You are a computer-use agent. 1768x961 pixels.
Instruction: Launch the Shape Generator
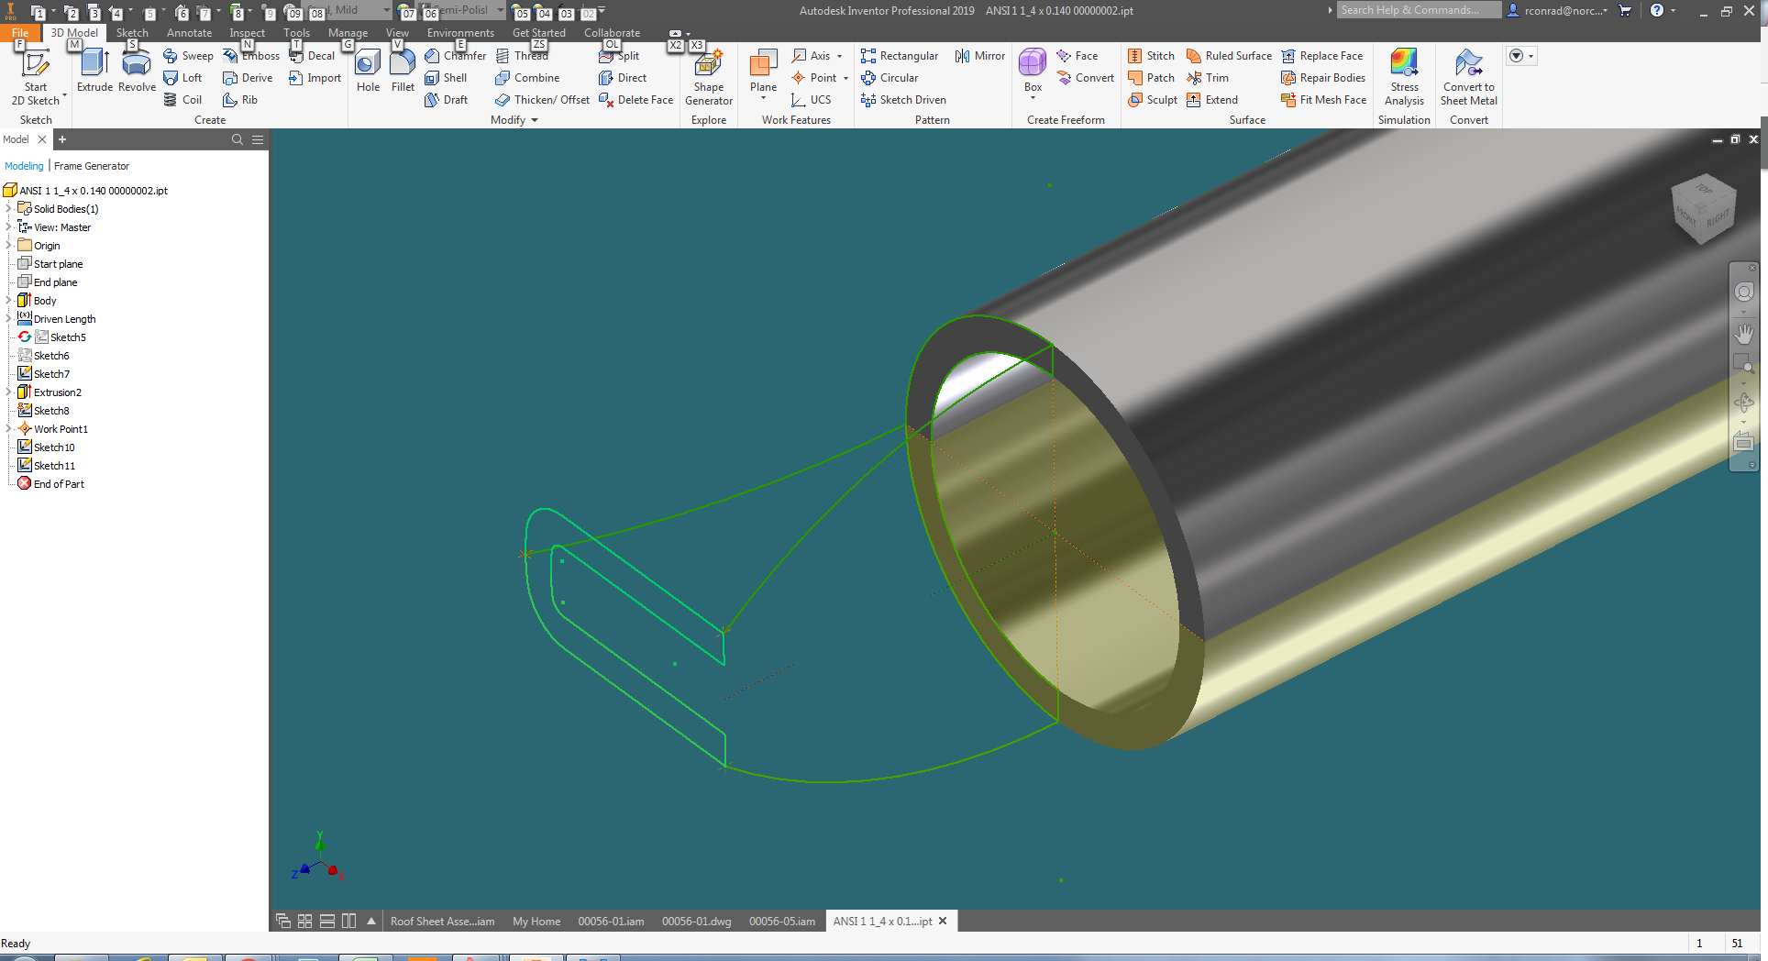[708, 78]
